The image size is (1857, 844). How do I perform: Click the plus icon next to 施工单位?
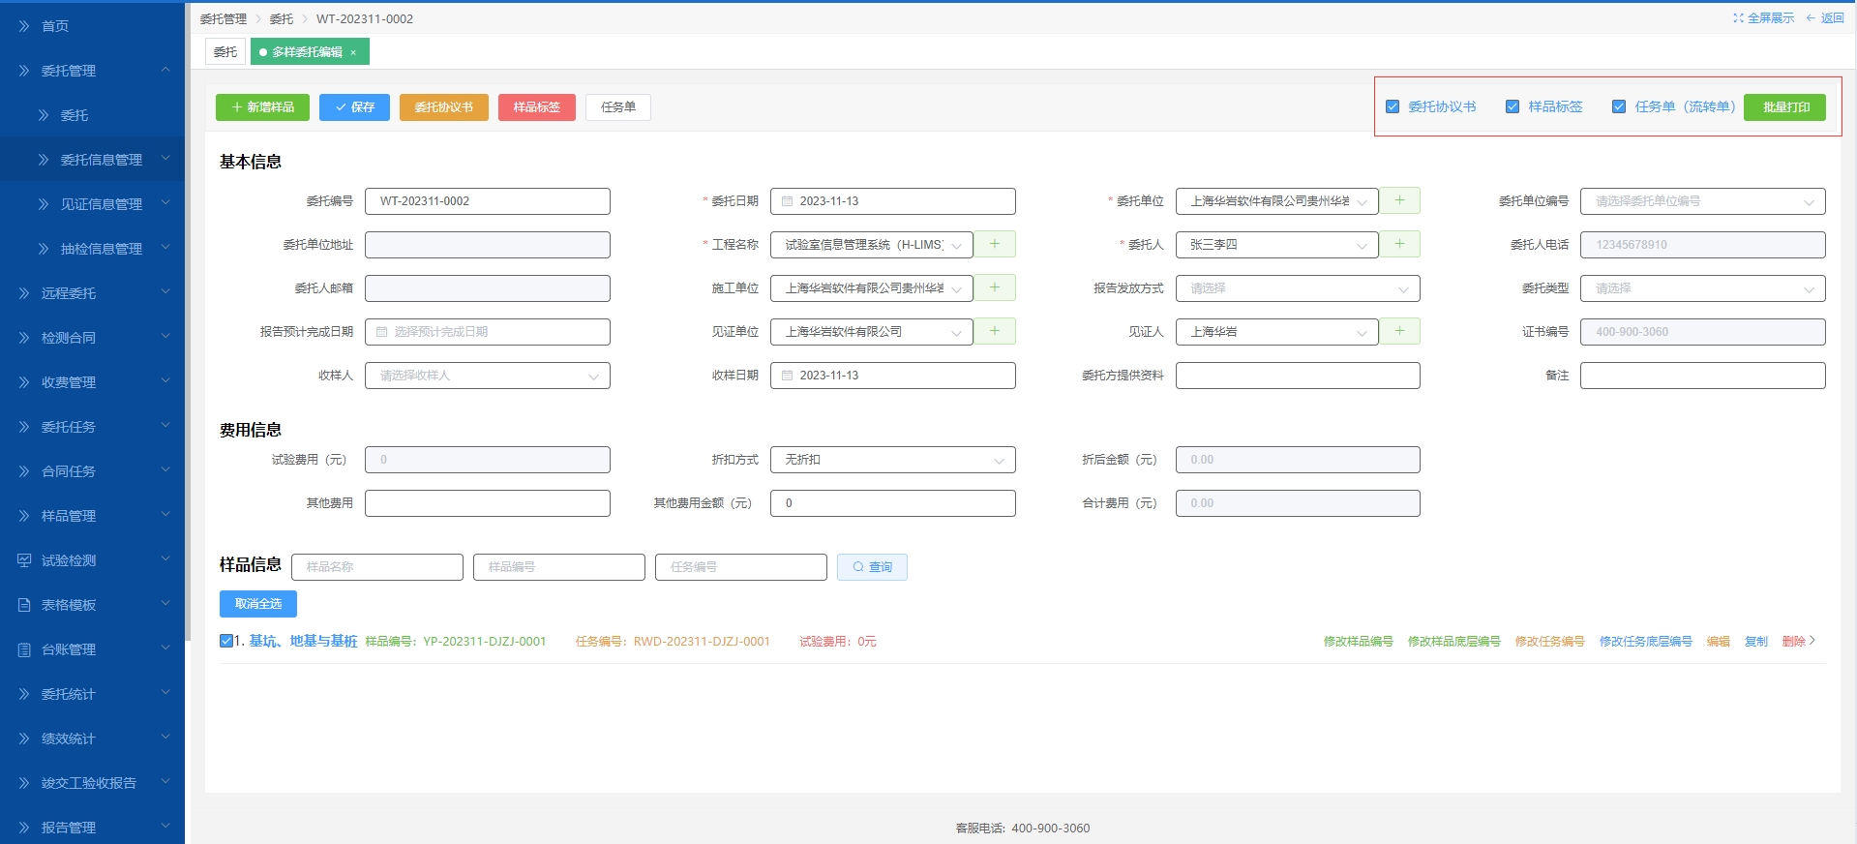(994, 287)
